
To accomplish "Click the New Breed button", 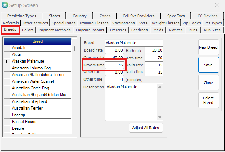I will [x=208, y=47].
